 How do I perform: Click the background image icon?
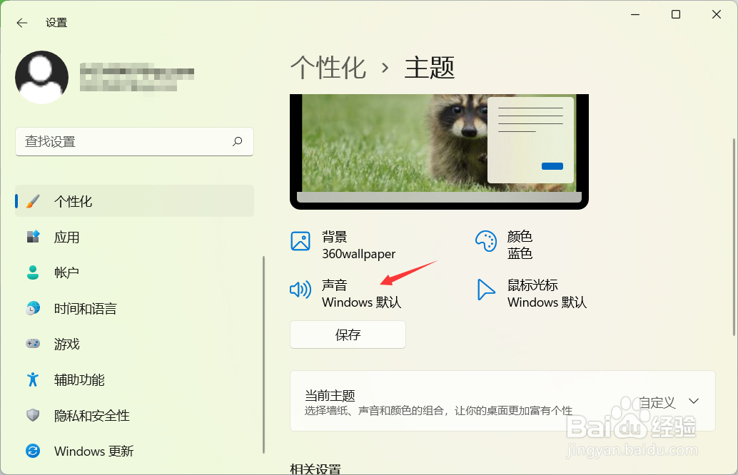tap(300, 242)
